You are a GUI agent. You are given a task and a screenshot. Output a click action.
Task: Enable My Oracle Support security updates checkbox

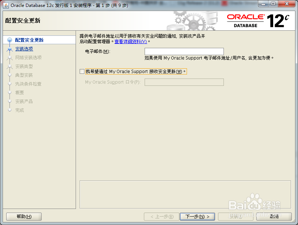82,72
